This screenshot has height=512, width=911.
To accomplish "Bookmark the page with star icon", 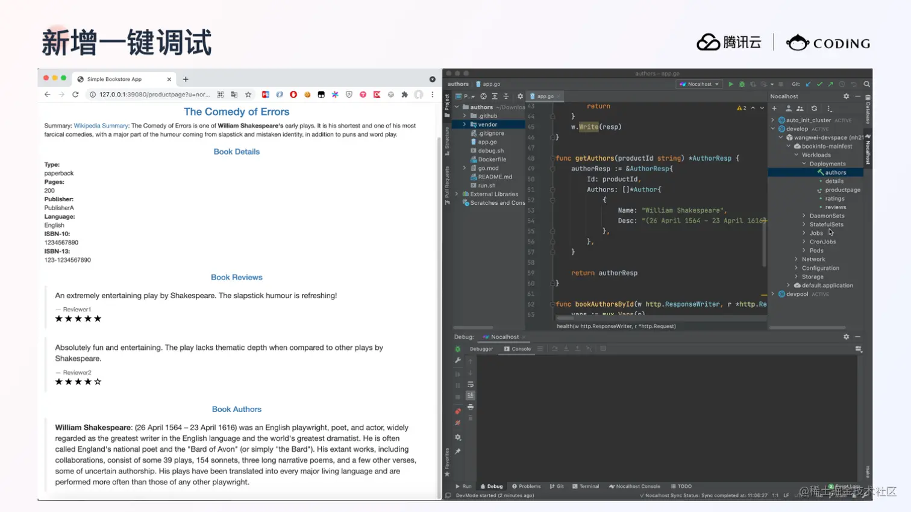I will tap(248, 95).
